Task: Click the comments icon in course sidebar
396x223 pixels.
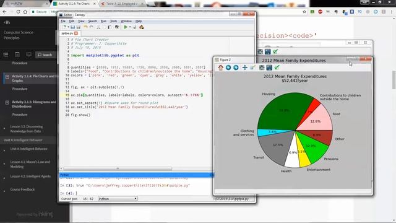Action: coord(29,55)
